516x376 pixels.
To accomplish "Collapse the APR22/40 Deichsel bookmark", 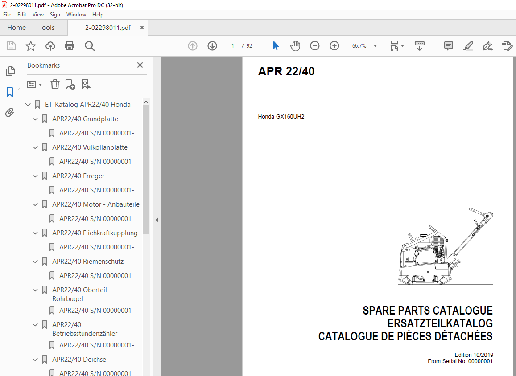I will (35, 360).
